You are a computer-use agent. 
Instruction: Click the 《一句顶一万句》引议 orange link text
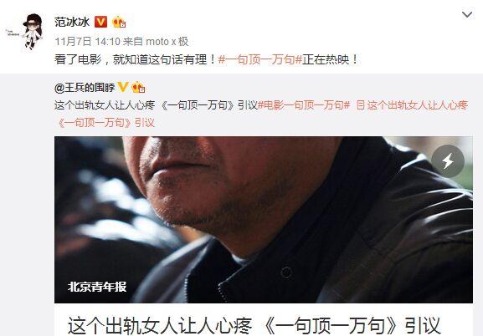coord(105,123)
